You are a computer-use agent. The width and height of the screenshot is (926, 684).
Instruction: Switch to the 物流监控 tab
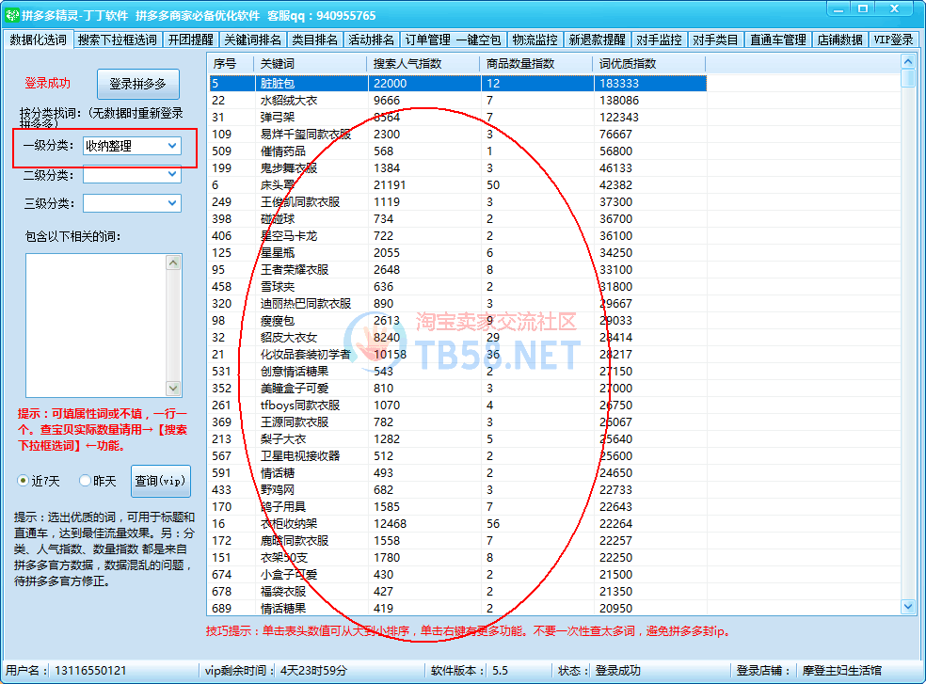tap(535, 40)
